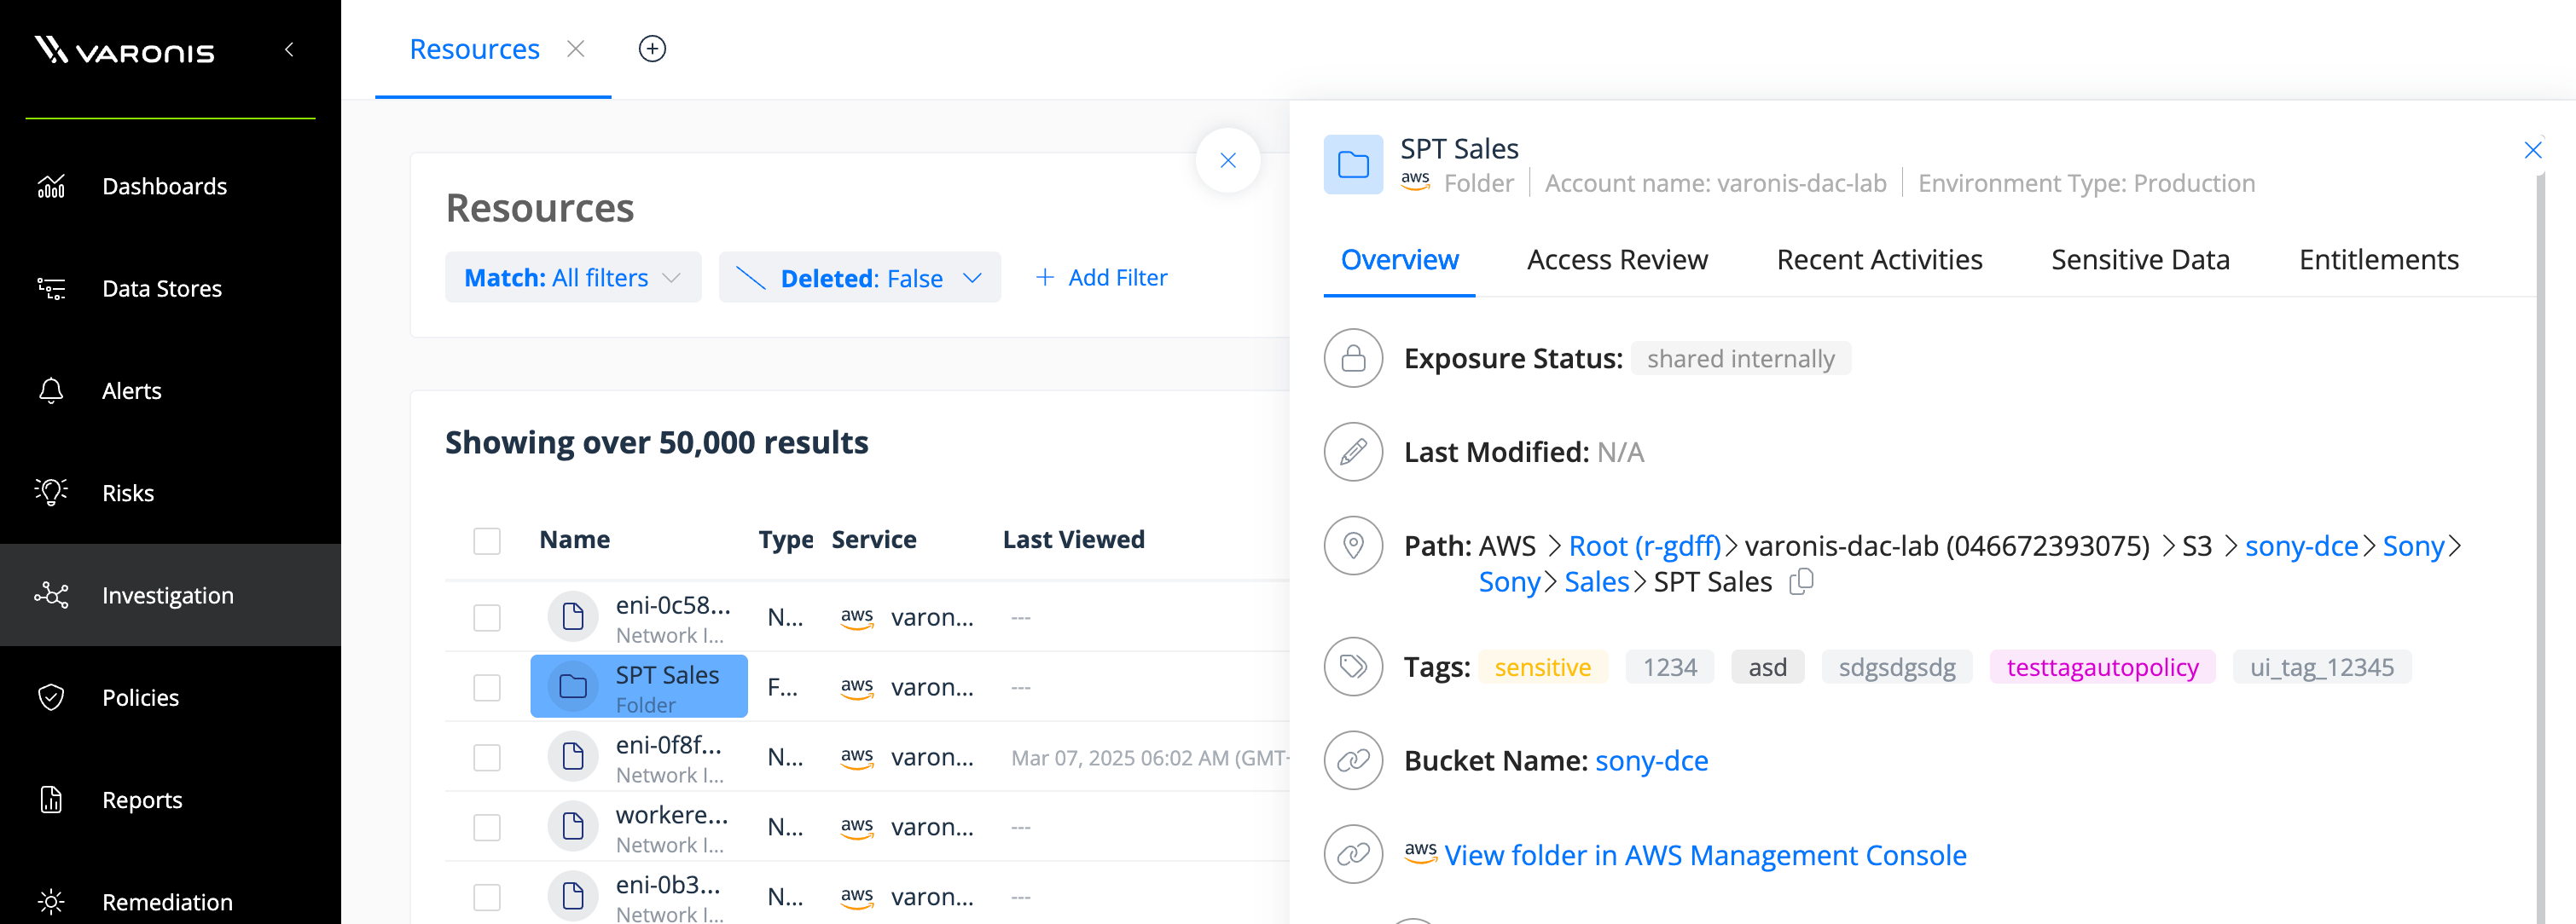Screen dimensions: 2576x924
Task: Click the testtagautopolicy tag
Action: click(2102, 667)
